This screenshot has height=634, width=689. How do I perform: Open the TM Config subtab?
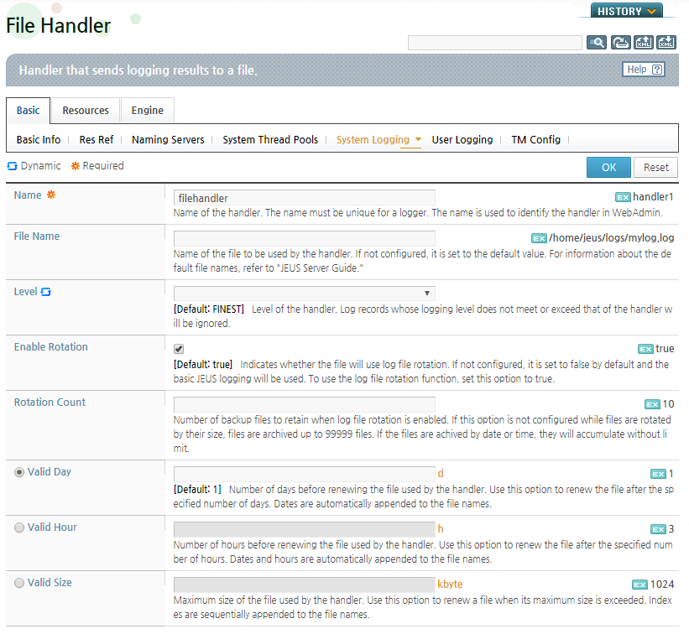click(x=535, y=139)
